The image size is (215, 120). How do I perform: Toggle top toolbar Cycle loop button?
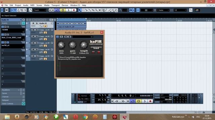tap(57, 10)
